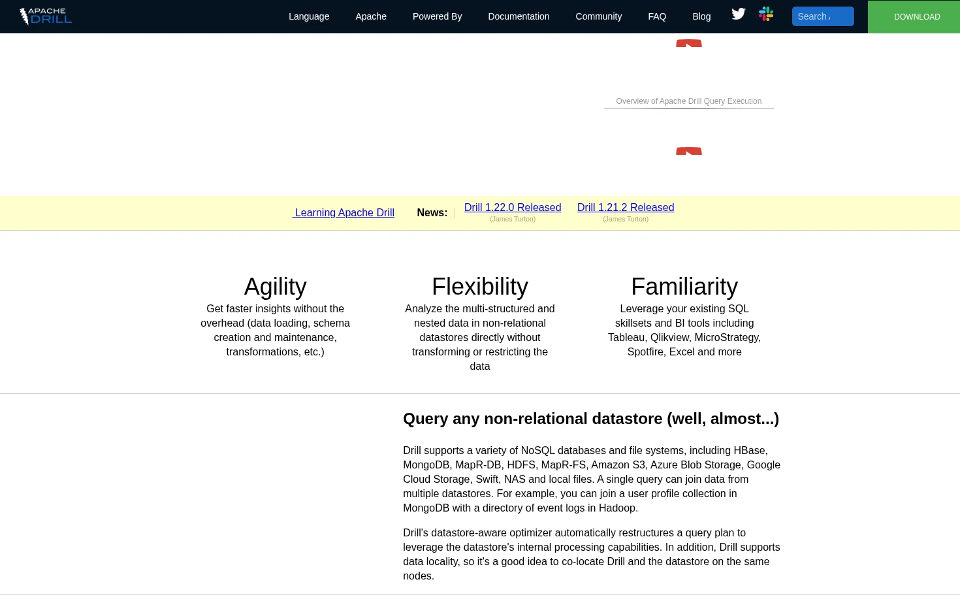
Task: Open Learning Apache Drill link
Action: coord(344,213)
